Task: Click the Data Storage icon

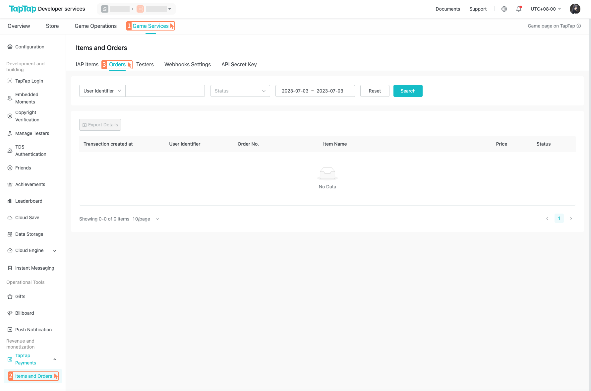Action: [x=10, y=234]
